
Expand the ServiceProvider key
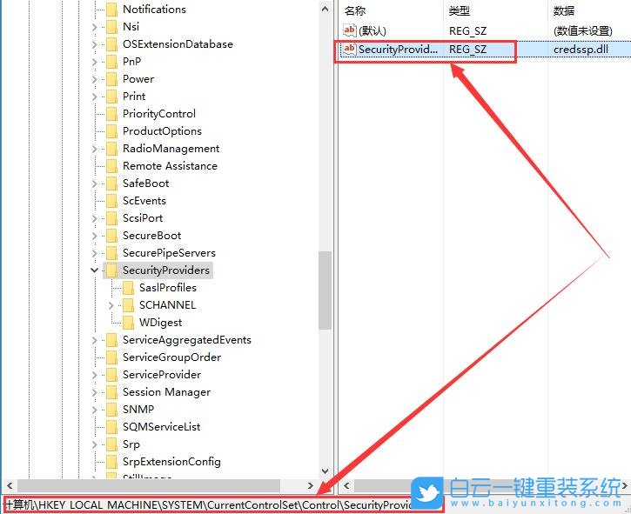(x=94, y=375)
